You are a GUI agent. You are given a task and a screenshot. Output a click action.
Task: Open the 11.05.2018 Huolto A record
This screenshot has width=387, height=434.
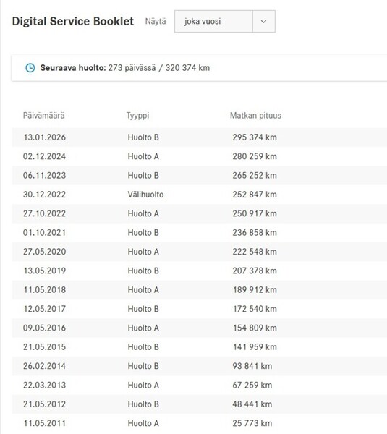[x=200, y=290]
